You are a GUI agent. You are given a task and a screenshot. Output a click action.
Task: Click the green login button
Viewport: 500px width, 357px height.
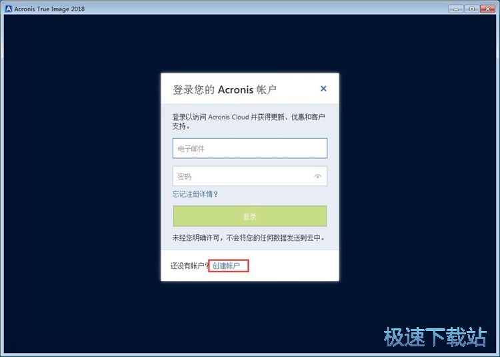(250, 216)
